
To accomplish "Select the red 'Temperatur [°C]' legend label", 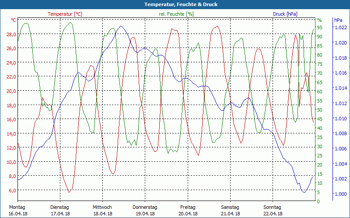I will click(x=65, y=14).
